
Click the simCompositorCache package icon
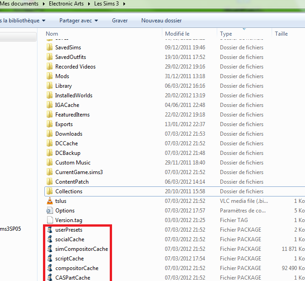(50, 249)
